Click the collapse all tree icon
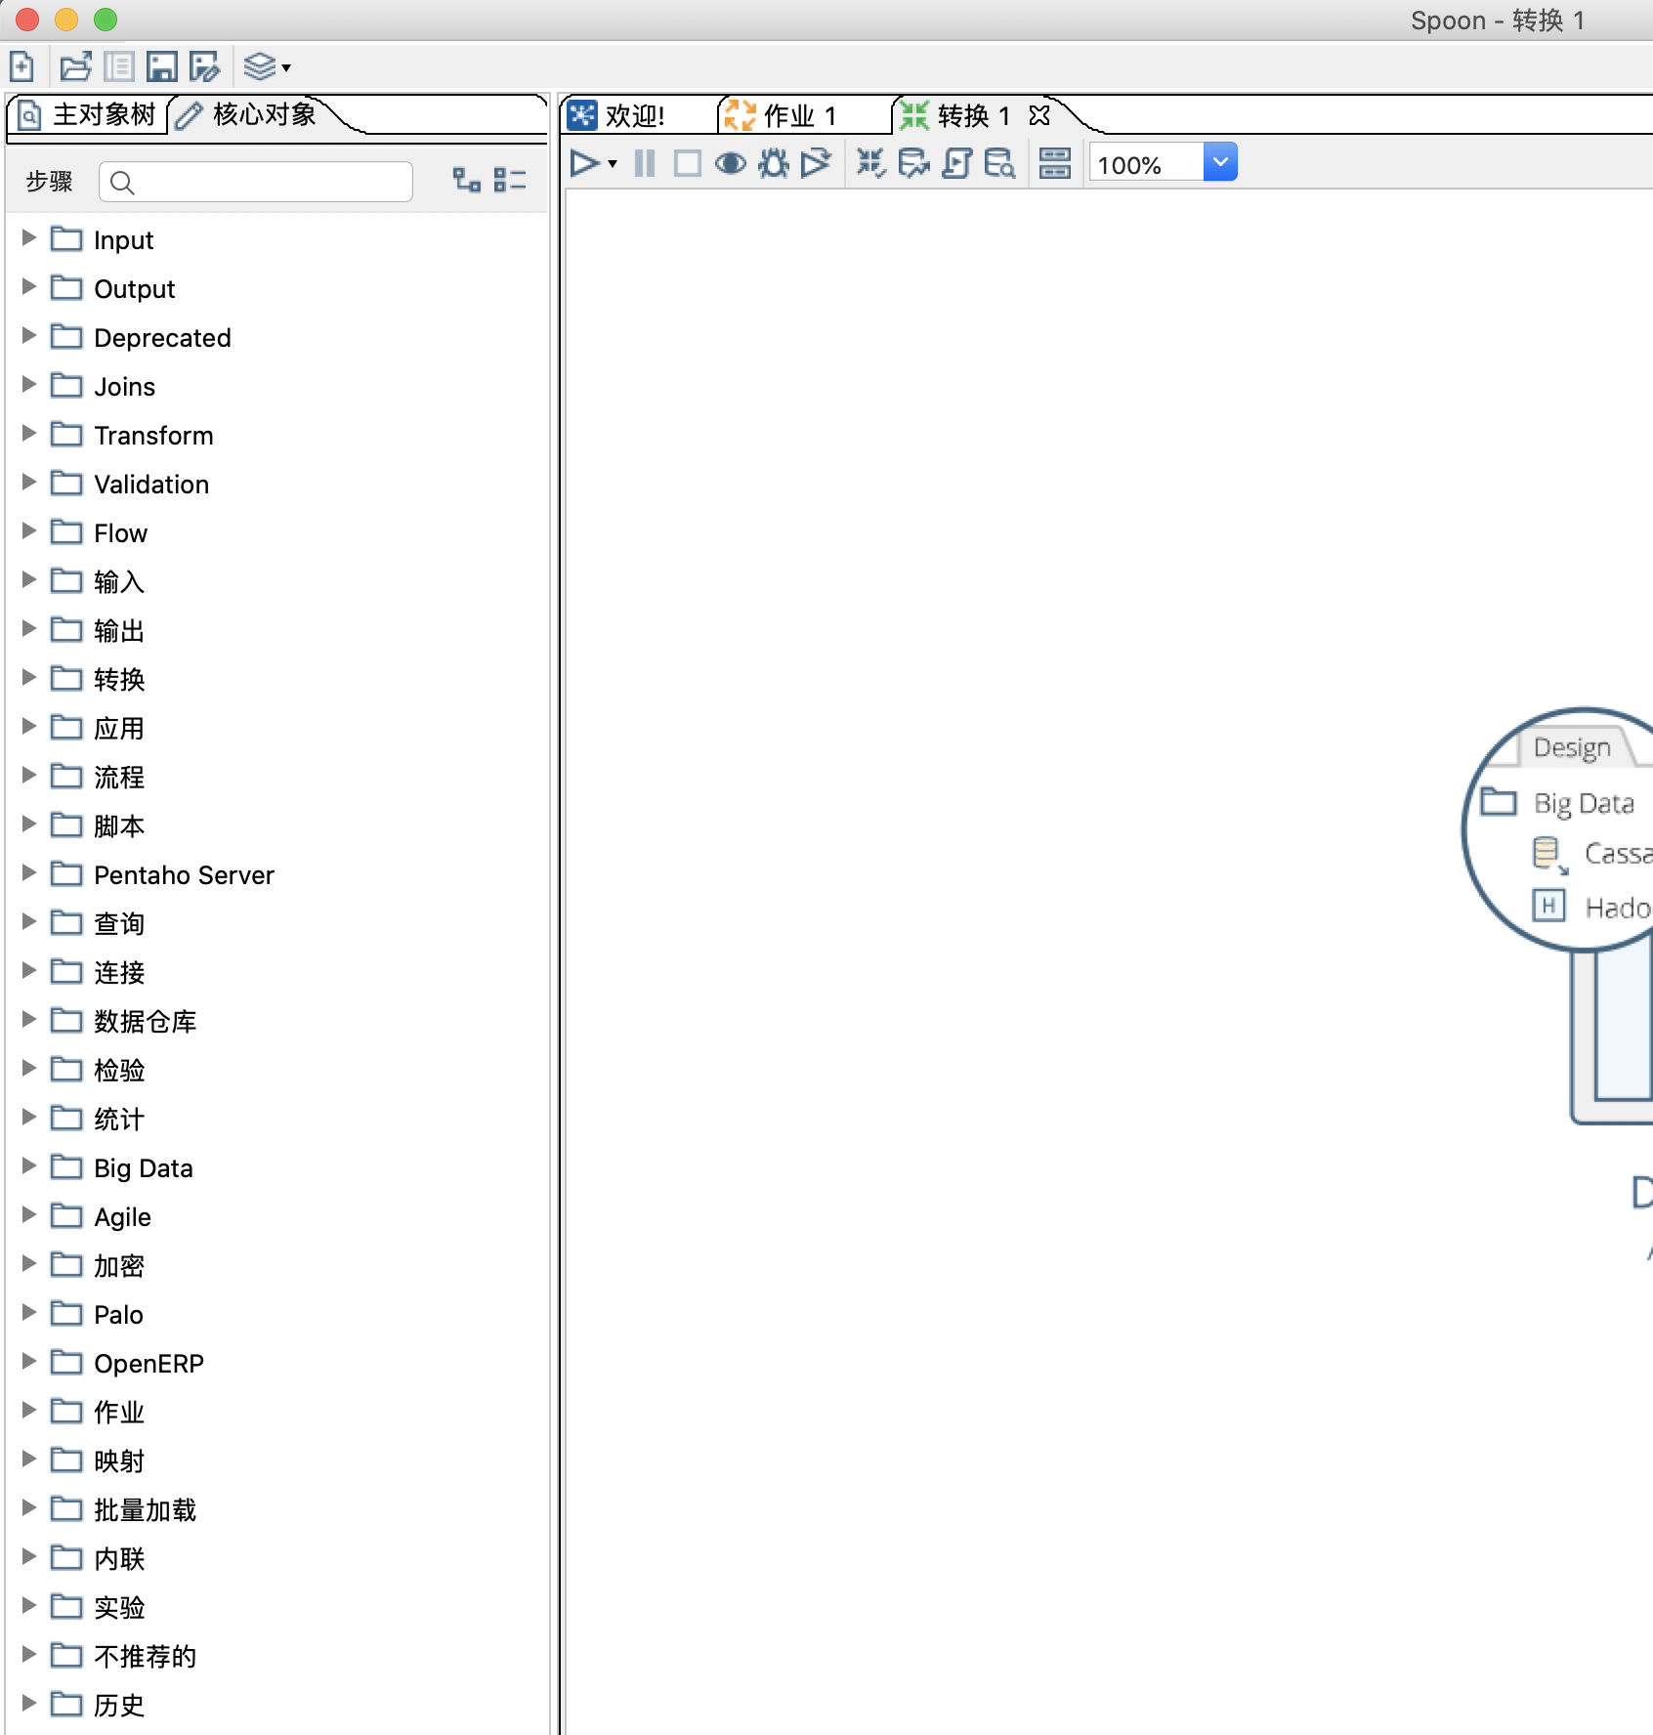Image resolution: width=1653 pixels, height=1735 pixels. click(509, 180)
